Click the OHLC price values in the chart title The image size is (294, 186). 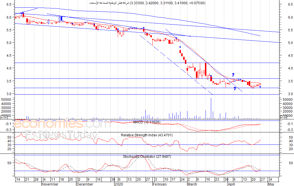point(167,3)
